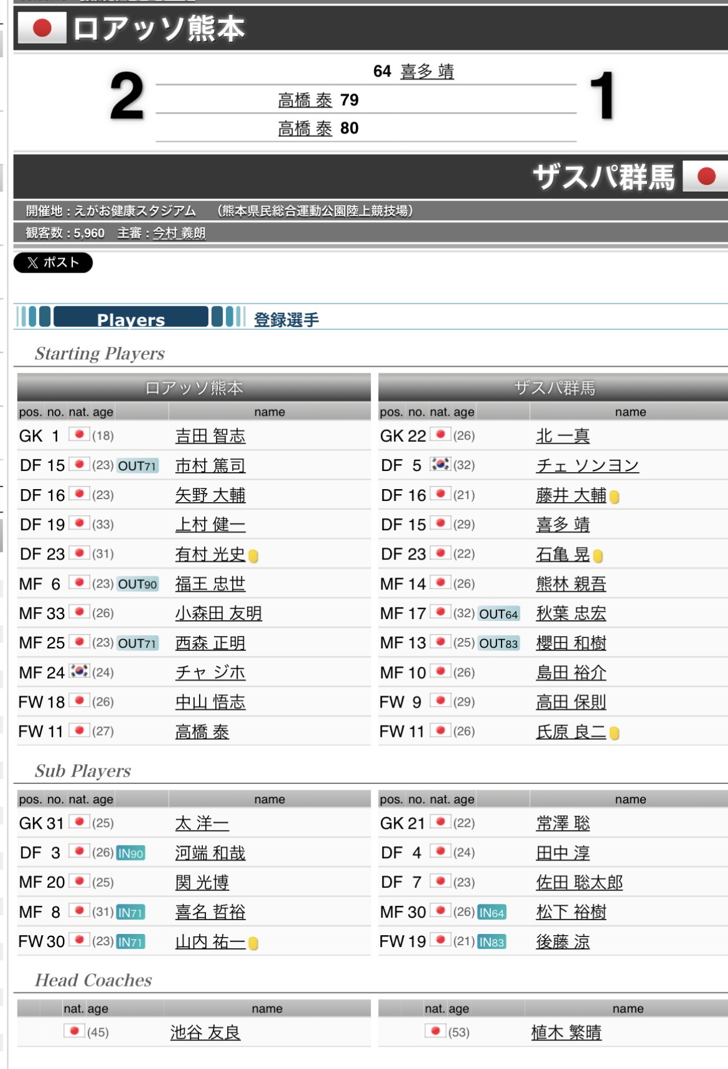728x1069 pixels.
Task: Open head coach 植木 繁晴's page
Action: pyautogui.click(x=566, y=1032)
